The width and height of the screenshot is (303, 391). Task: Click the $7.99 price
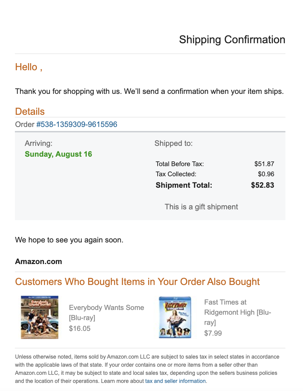pos(213,333)
